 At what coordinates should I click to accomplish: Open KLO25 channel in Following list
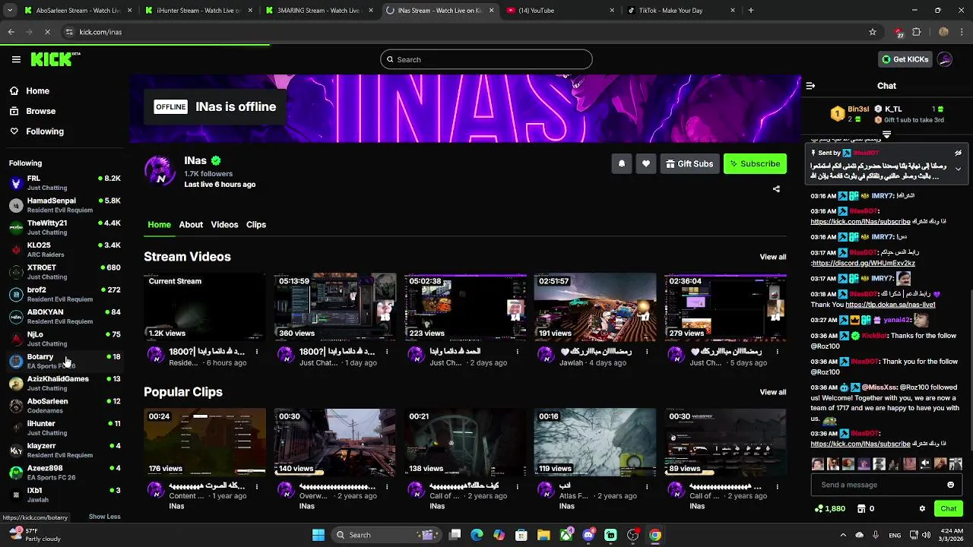pyautogui.click(x=65, y=250)
